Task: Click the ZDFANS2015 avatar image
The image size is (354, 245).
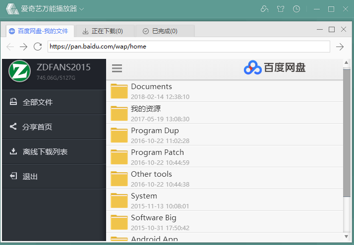Action: click(x=20, y=71)
